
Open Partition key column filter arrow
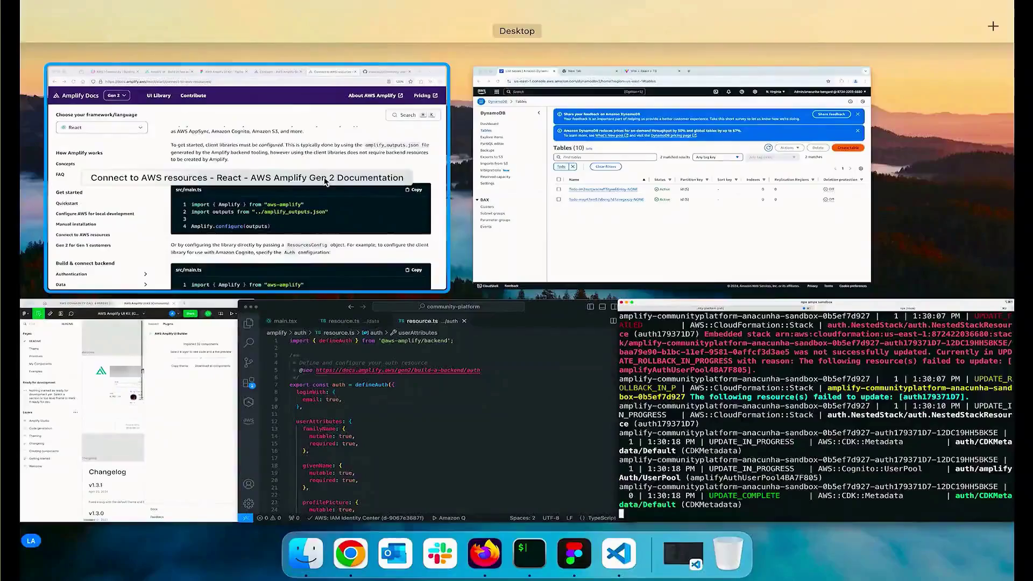(707, 180)
